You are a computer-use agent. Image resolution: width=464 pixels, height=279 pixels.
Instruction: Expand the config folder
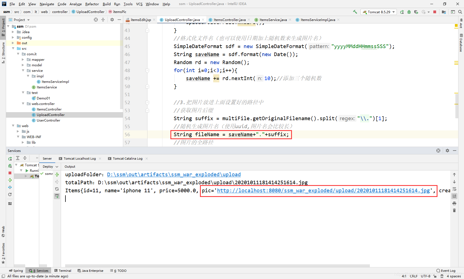pos(13,38)
